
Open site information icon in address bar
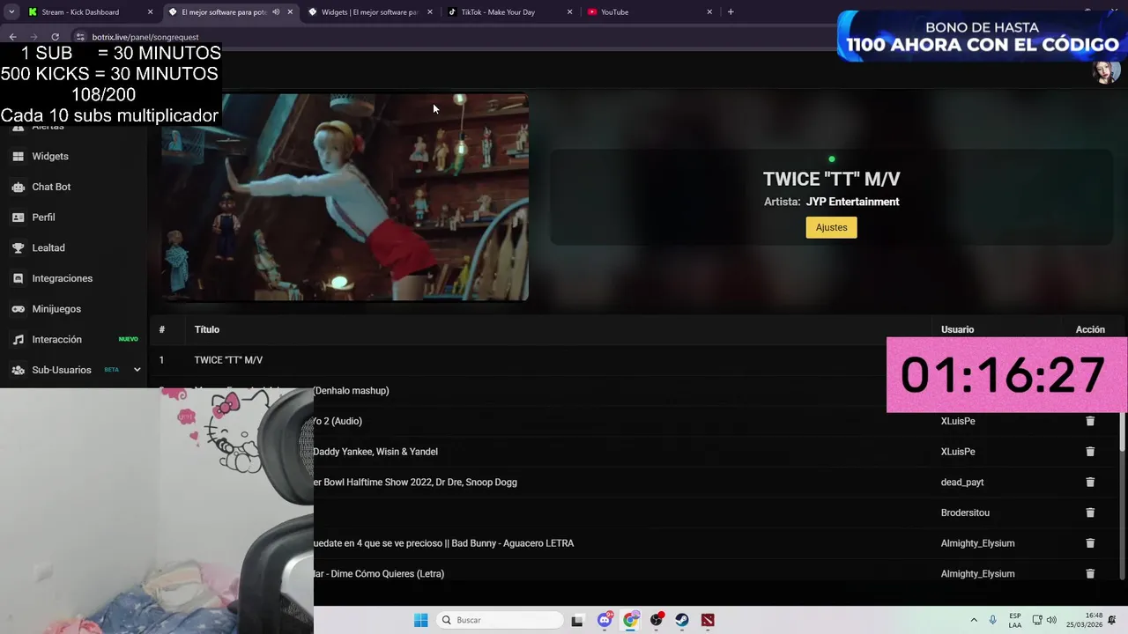(x=80, y=37)
